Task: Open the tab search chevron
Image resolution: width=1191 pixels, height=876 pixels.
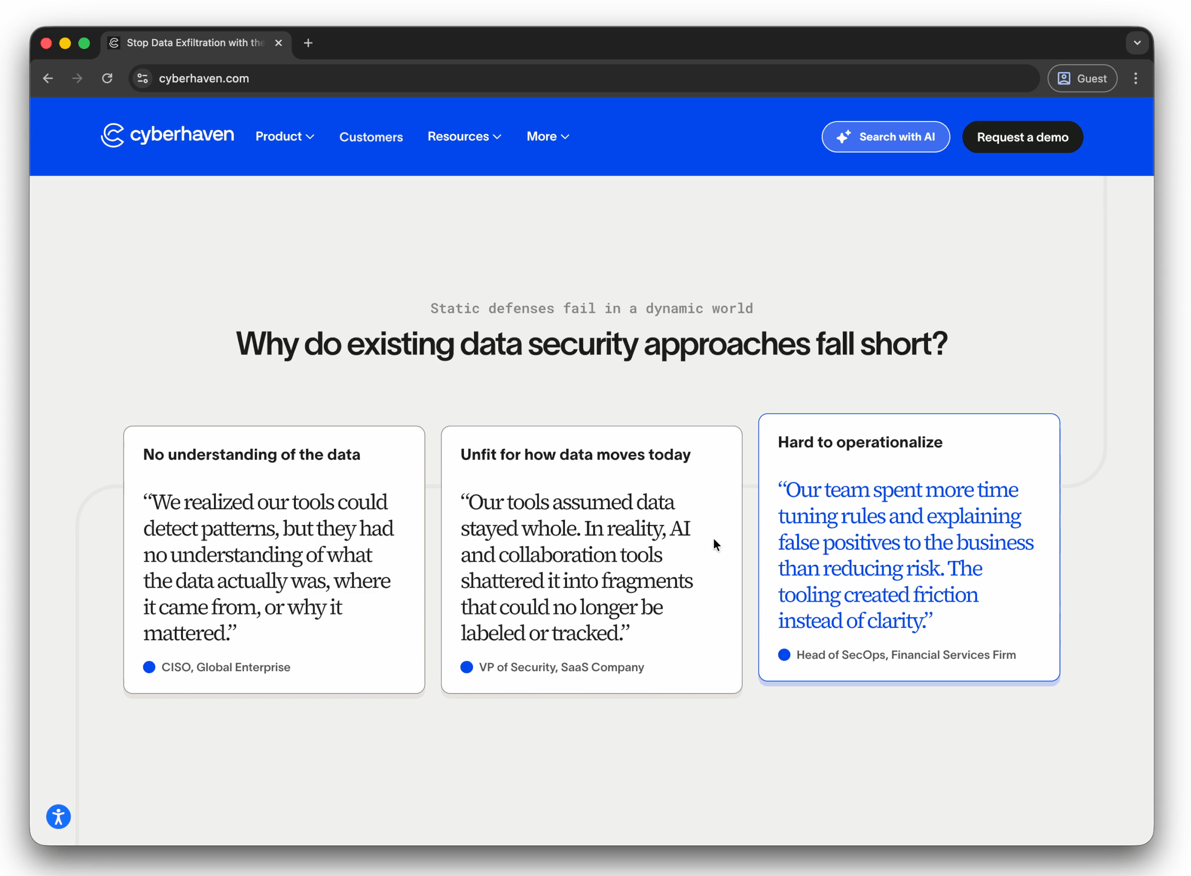Action: coord(1137,43)
